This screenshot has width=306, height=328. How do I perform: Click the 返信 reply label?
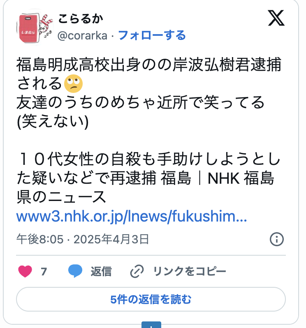click(x=101, y=272)
